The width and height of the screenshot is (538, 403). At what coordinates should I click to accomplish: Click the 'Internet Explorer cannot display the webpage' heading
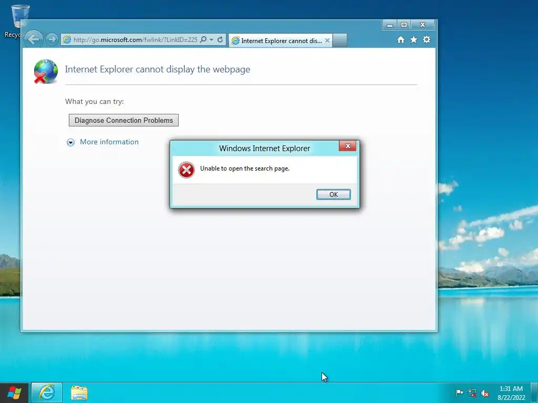click(158, 69)
